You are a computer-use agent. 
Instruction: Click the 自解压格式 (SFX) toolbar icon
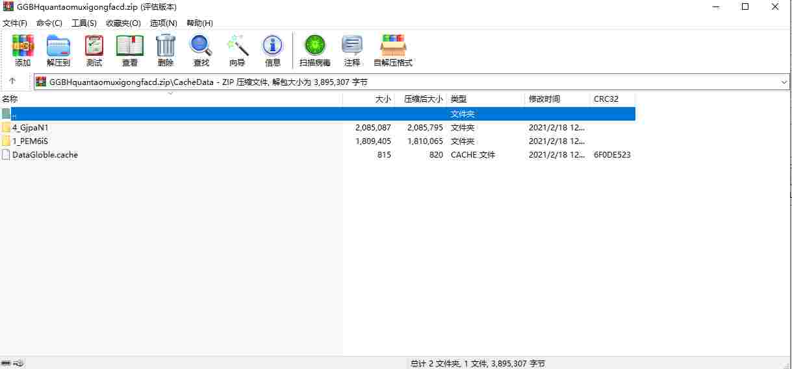tap(393, 46)
